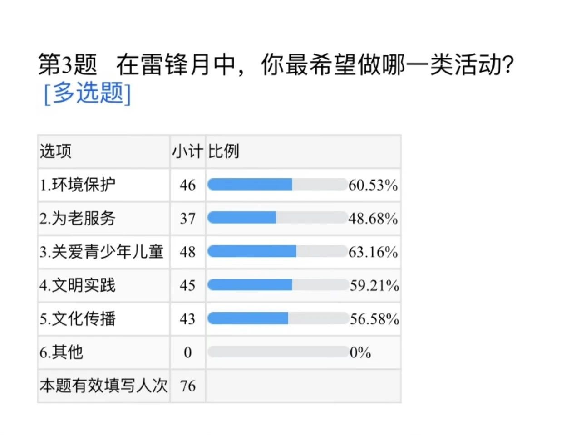Click the 其他 option label
581x435 pixels.
61,352
